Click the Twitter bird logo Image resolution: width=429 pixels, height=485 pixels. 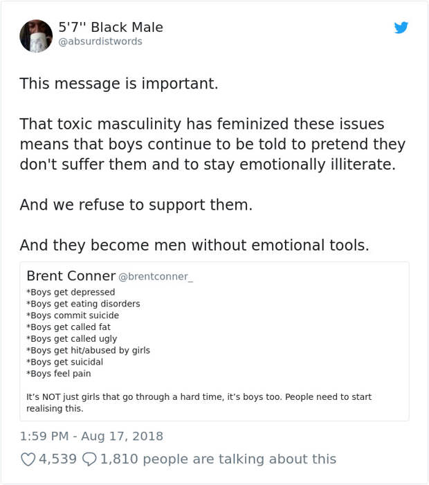[401, 28]
